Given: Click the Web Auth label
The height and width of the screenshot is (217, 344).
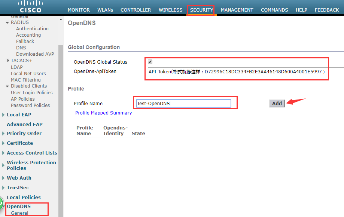Looking at the screenshot, I should click(19, 178).
